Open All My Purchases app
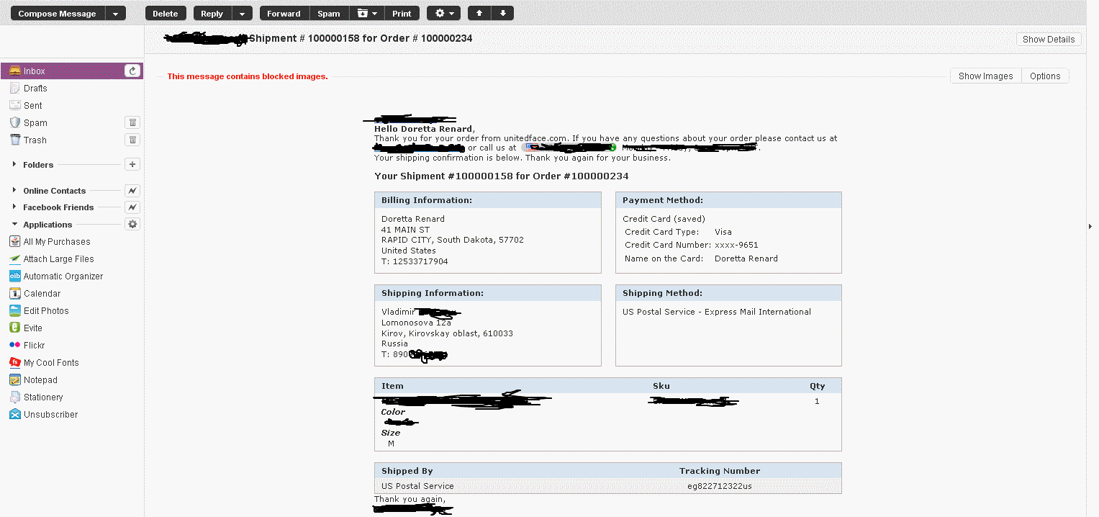The width and height of the screenshot is (1099, 517). coord(50,242)
